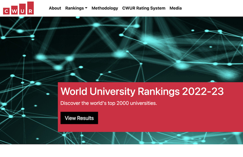Open the About page
The image size is (243, 157).
point(55,8)
